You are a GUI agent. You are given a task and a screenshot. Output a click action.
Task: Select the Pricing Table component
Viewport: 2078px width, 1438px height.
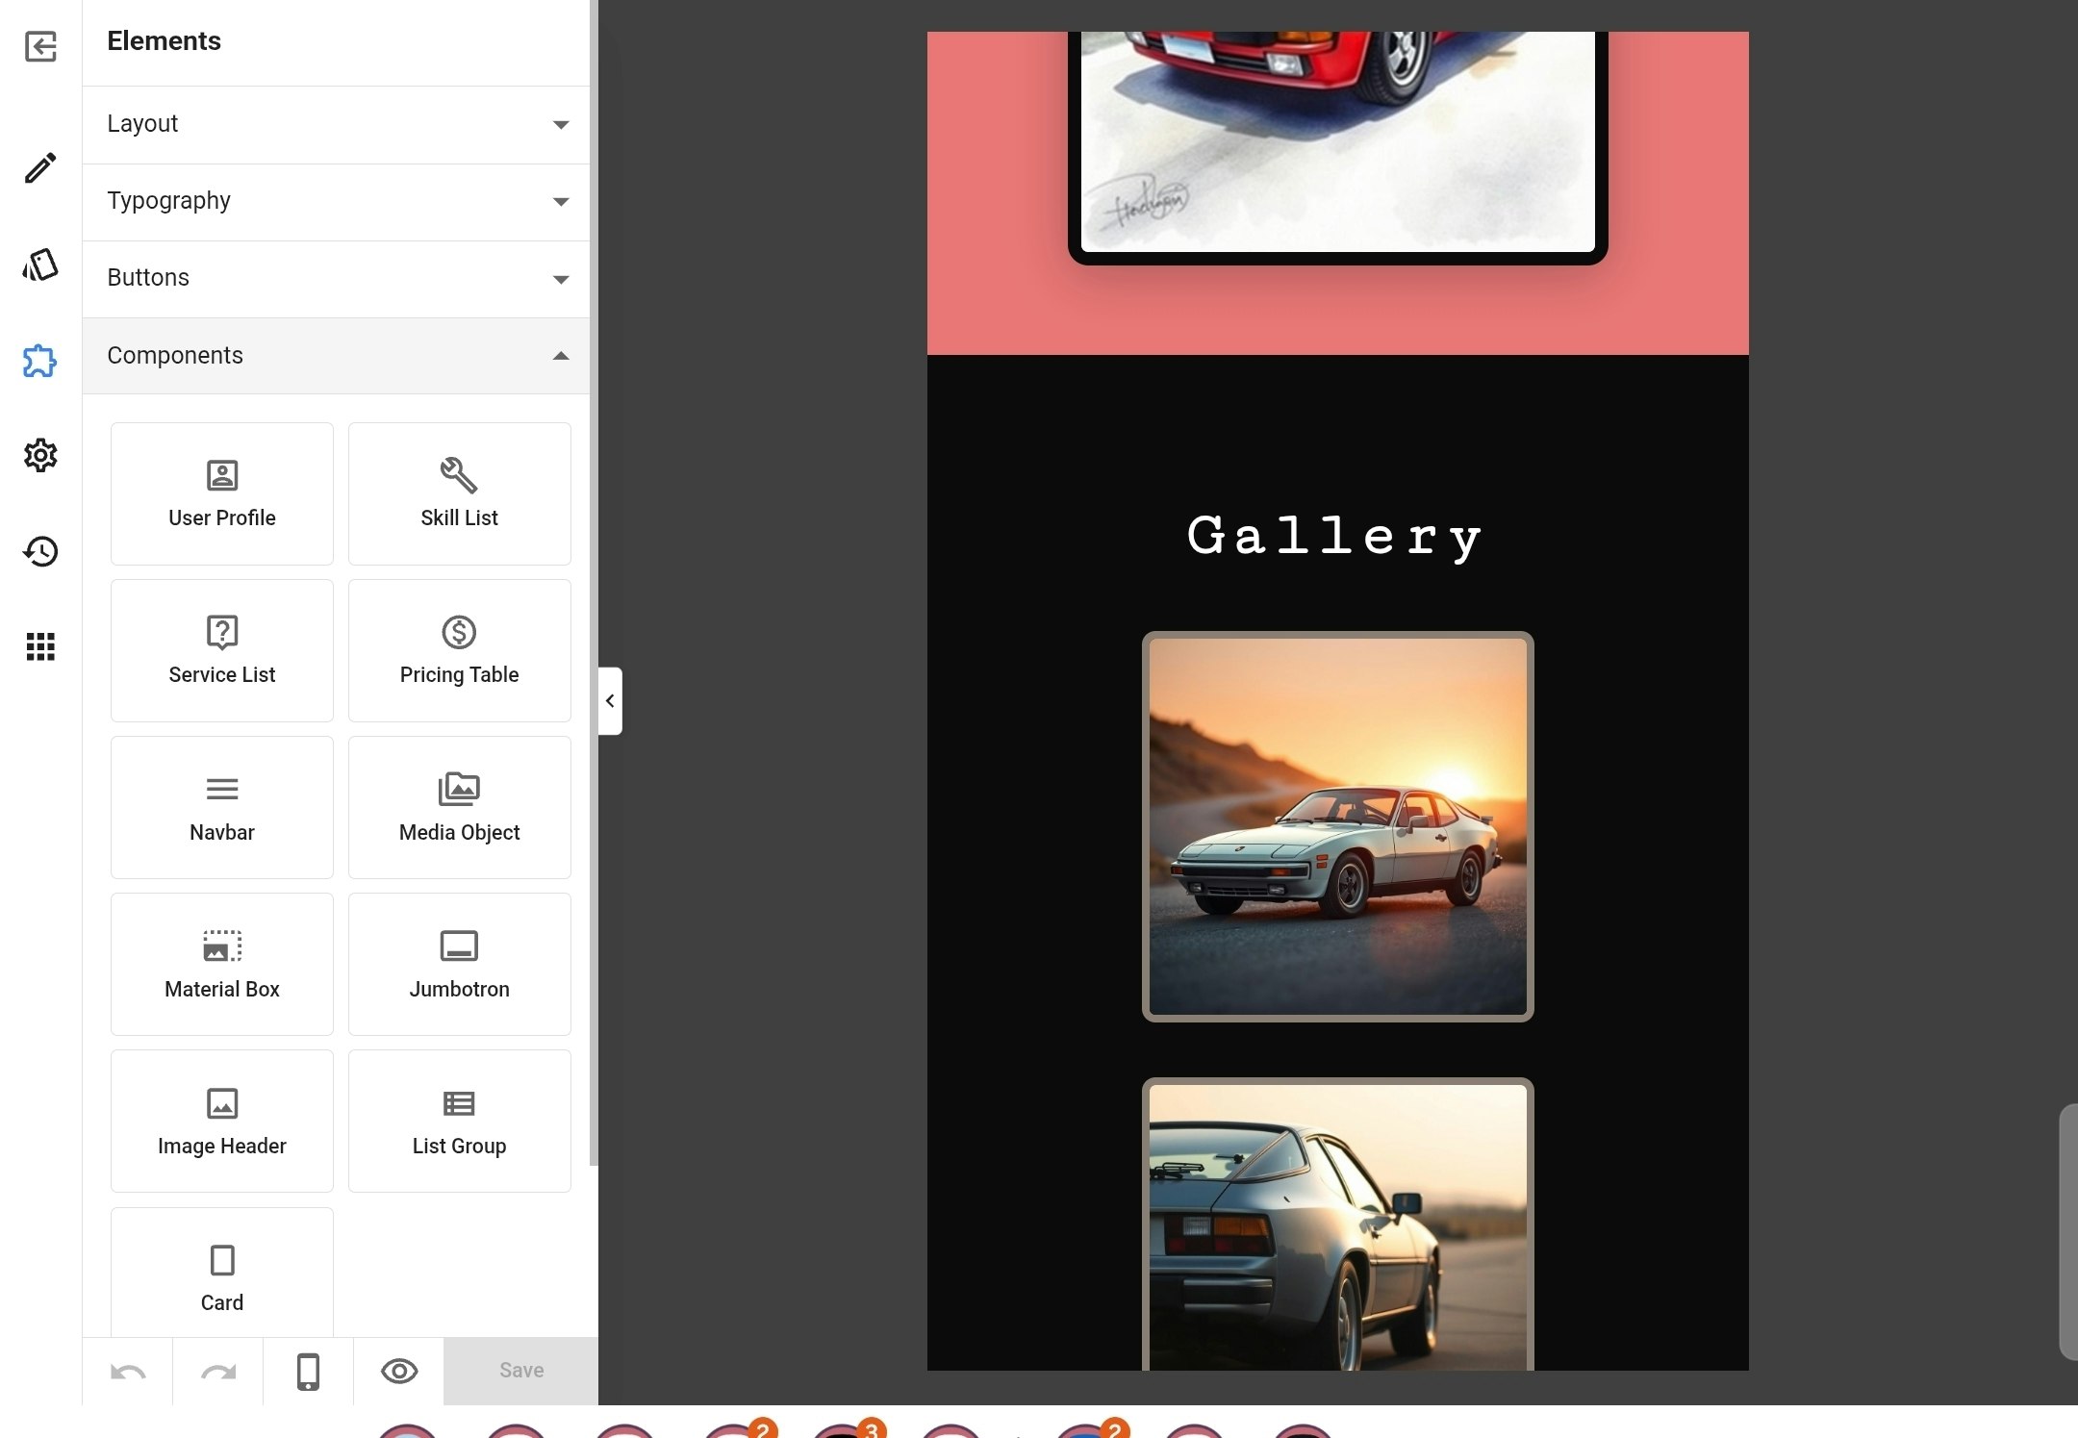tap(459, 650)
